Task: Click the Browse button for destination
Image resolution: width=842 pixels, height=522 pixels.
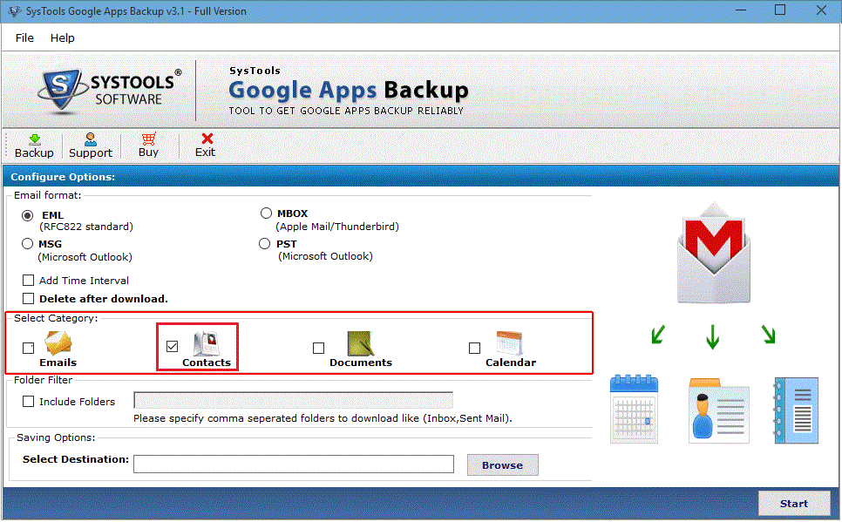Action: point(502,464)
